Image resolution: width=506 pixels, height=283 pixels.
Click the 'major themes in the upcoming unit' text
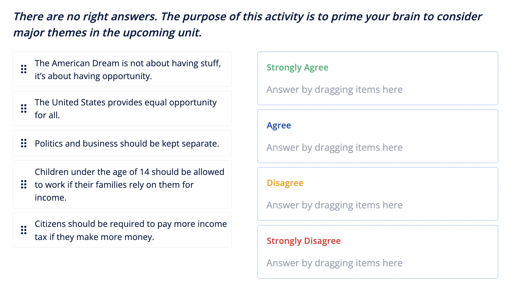click(108, 33)
